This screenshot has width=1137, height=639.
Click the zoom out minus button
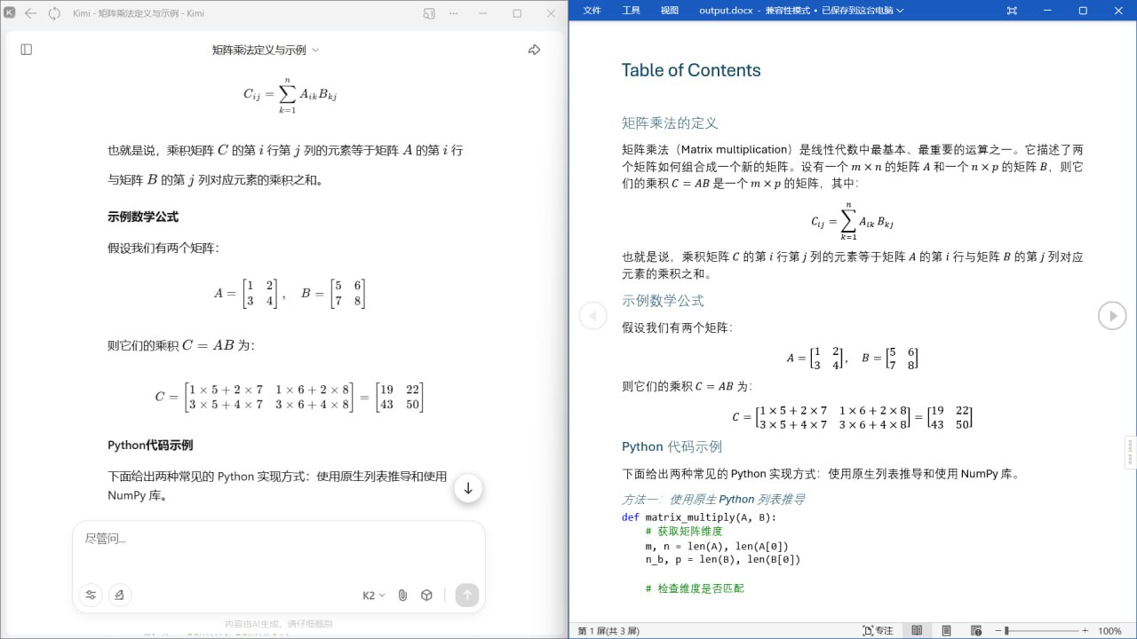pos(998,631)
